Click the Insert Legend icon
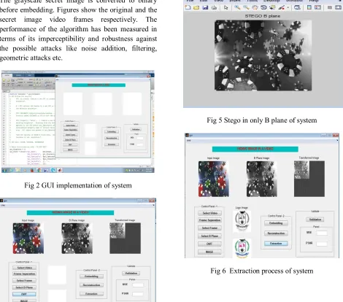Image resolution: width=343 pixels, height=302 pixels. coord(317,7)
